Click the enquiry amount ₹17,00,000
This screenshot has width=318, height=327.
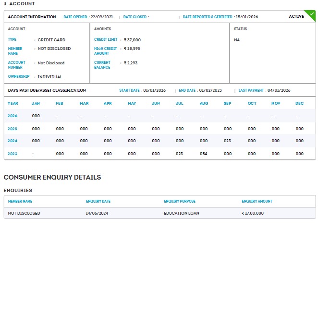pyautogui.click(x=253, y=213)
